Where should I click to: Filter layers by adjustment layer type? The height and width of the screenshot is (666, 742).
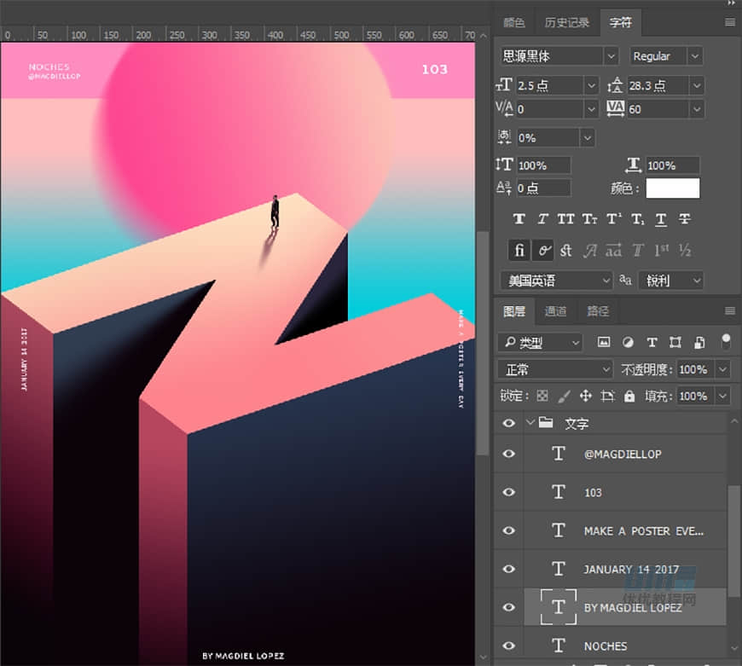pyautogui.click(x=628, y=342)
